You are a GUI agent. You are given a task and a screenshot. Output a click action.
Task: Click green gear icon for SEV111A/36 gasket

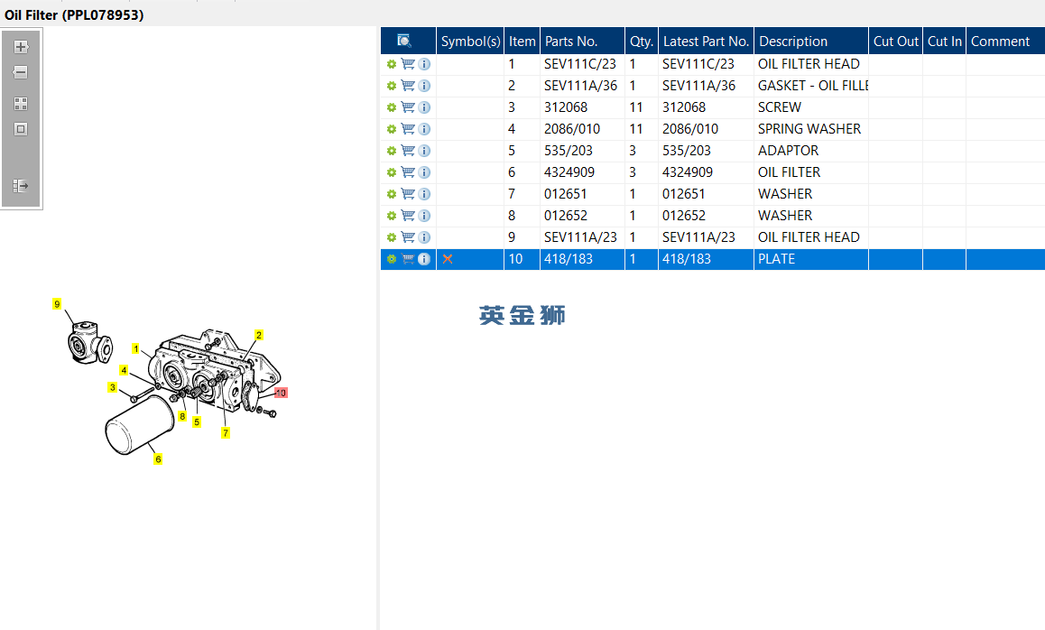392,86
